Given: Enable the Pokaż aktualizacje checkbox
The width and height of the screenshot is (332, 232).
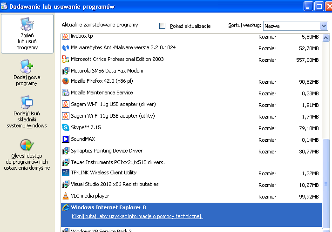Looking at the screenshot, I should click(x=162, y=26).
